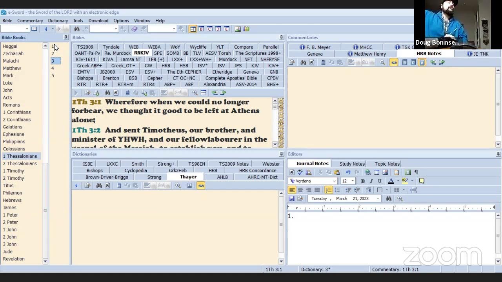Screen dimensions: 502x282
Task: Toggle Bold formatting in the editor
Action: pyautogui.click(x=363, y=181)
